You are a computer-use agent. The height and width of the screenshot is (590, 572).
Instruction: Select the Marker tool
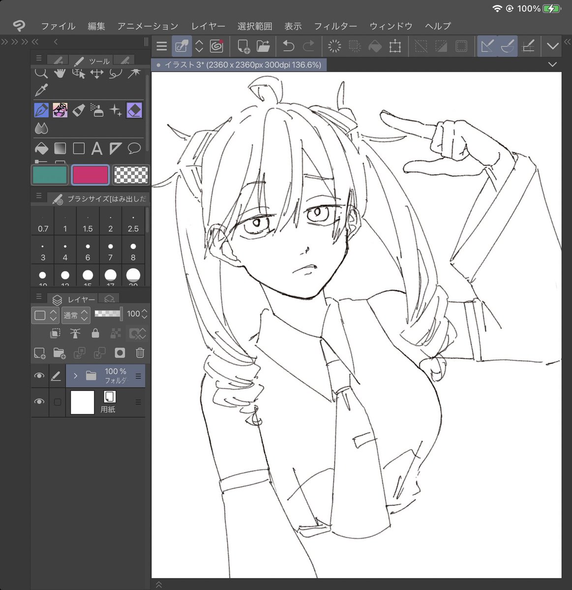coord(79,110)
